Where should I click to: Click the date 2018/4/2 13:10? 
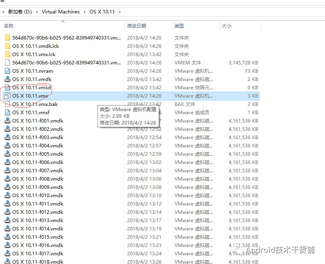click(144, 195)
